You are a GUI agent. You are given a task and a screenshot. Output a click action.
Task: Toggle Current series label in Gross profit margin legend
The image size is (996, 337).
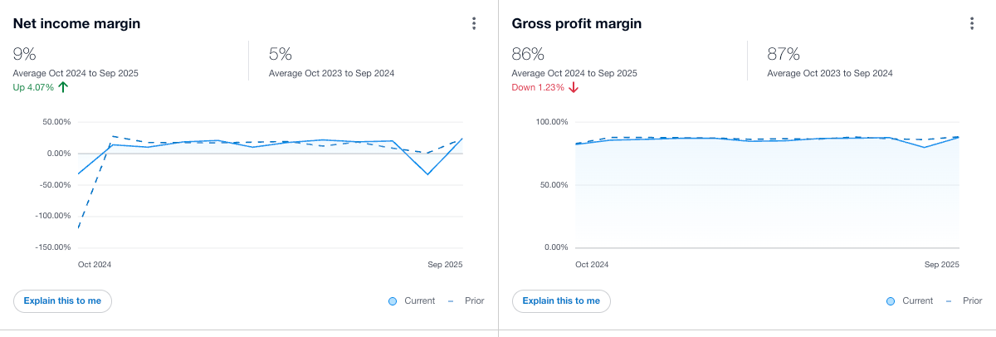tap(917, 300)
